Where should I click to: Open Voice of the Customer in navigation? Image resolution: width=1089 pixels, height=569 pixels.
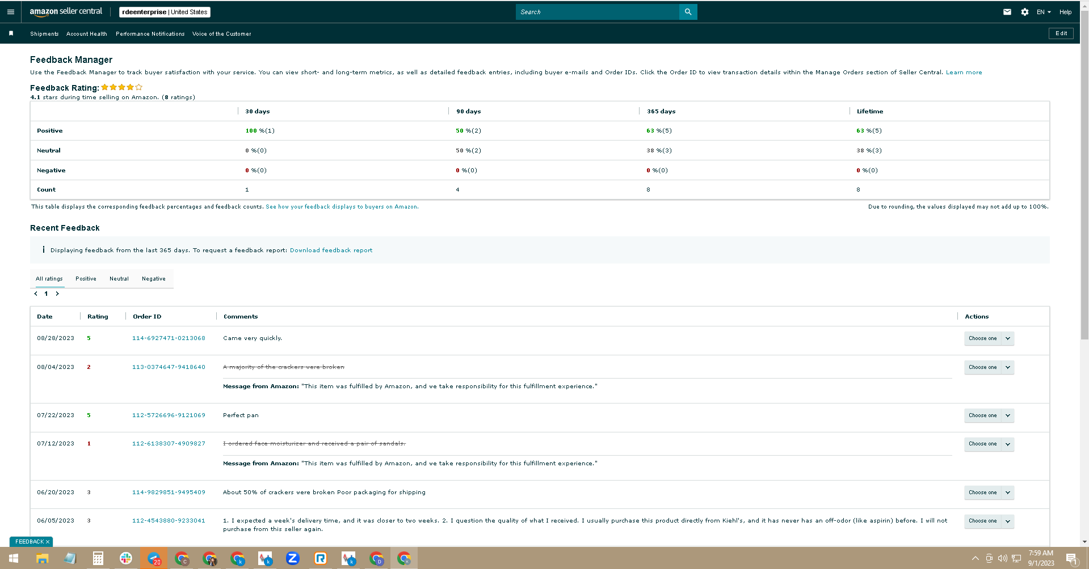click(x=222, y=34)
